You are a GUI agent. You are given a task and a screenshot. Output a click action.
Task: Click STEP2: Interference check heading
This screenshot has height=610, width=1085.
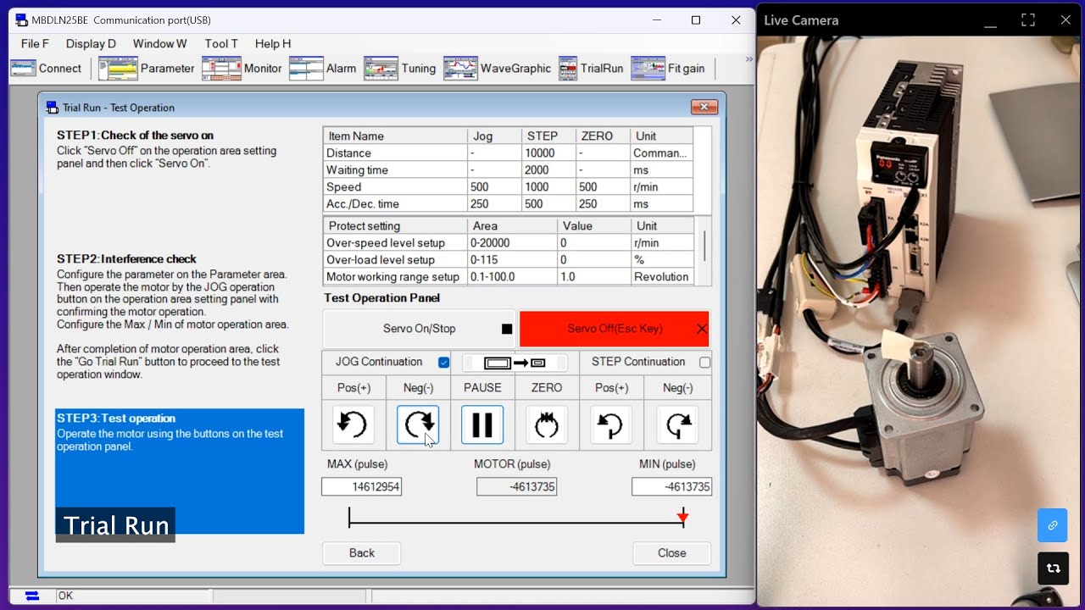[x=126, y=259]
